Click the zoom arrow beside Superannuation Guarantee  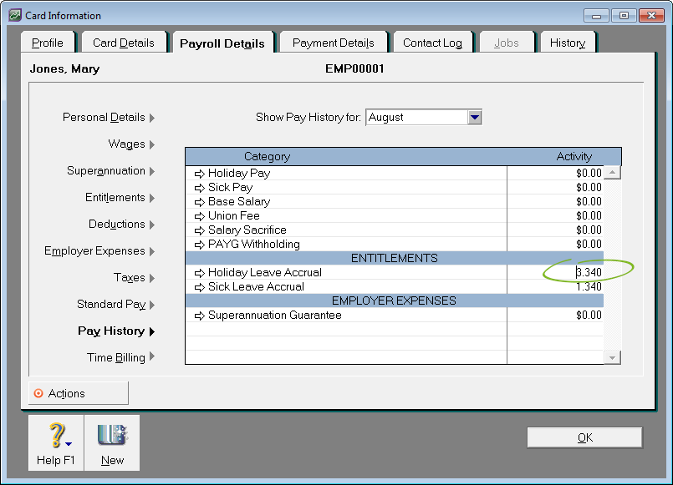199,316
